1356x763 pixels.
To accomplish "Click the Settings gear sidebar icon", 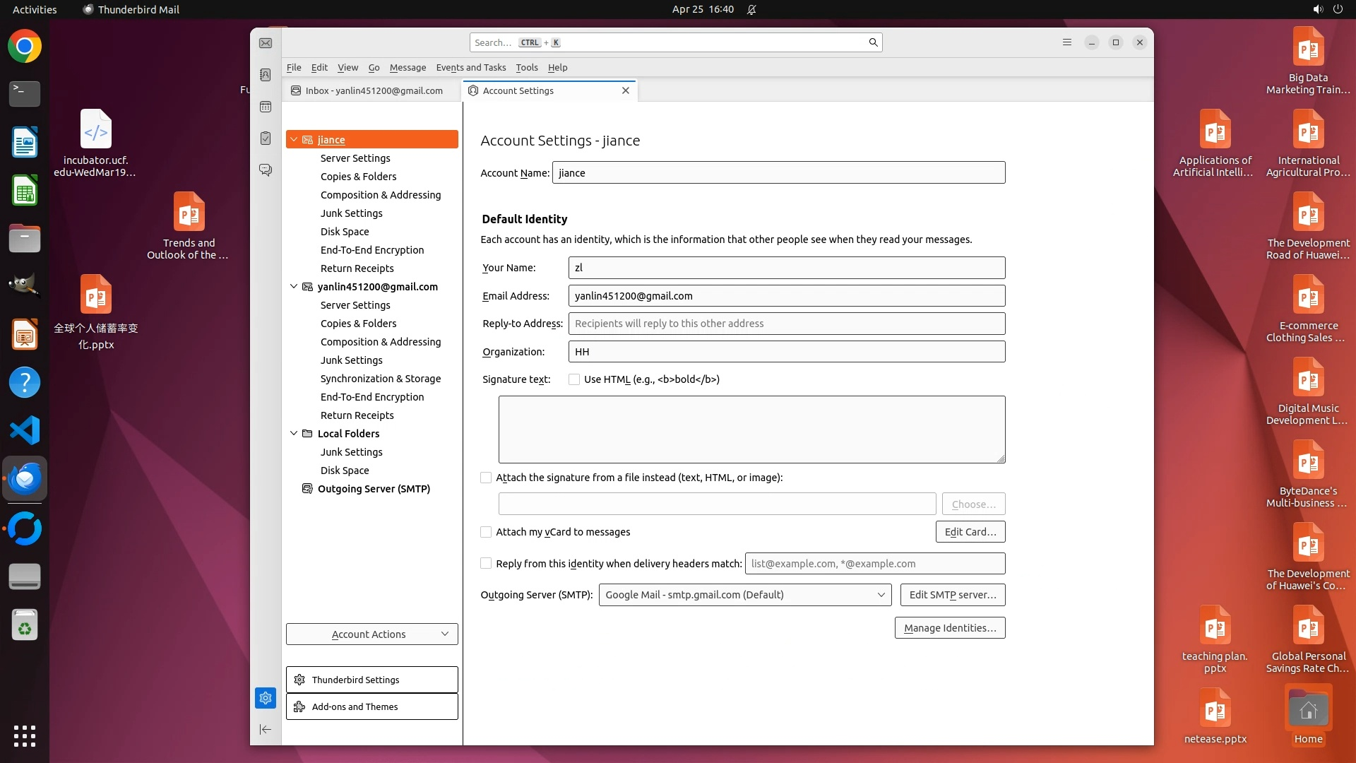I will (x=266, y=698).
